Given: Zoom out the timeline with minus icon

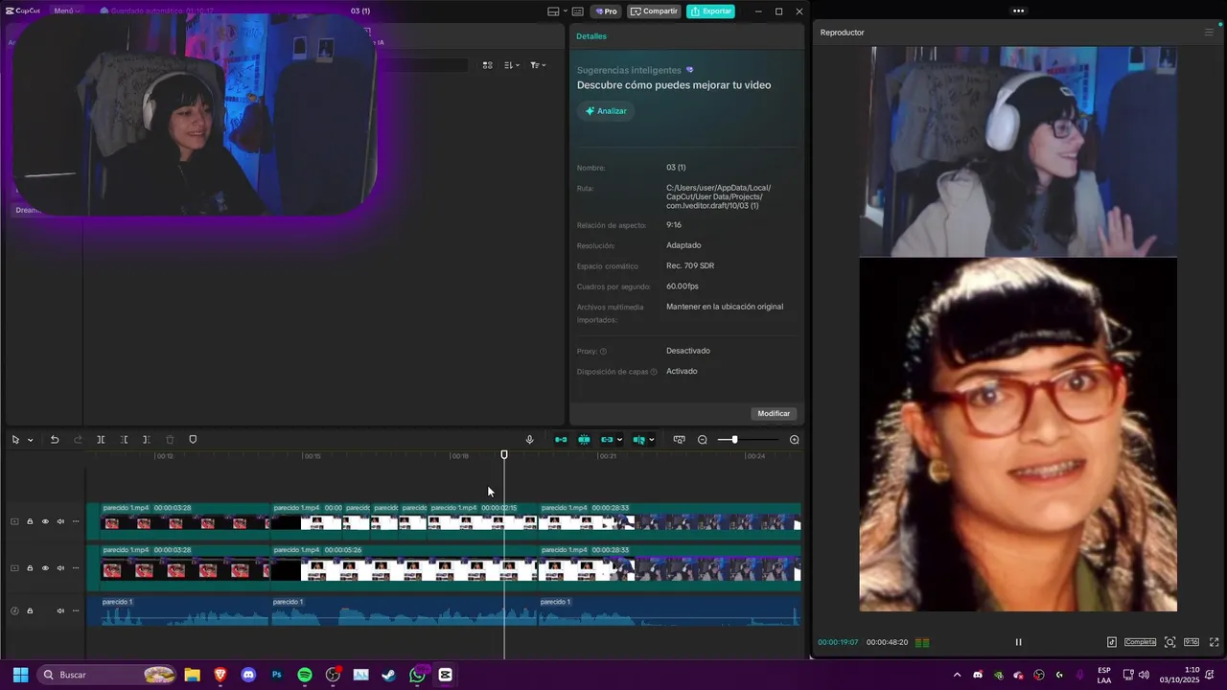Looking at the screenshot, I should 703,440.
